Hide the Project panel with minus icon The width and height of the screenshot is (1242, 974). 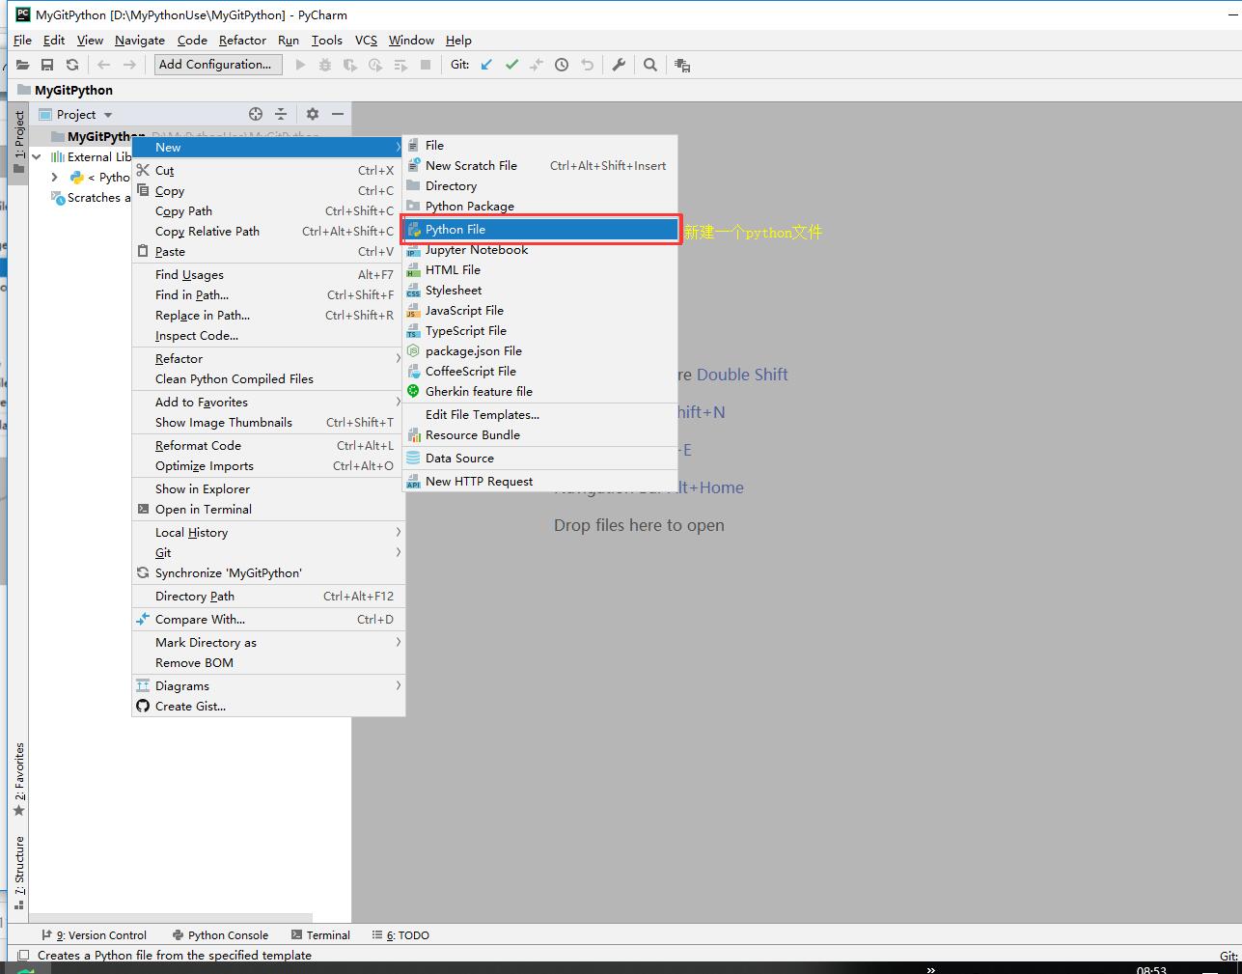click(338, 114)
